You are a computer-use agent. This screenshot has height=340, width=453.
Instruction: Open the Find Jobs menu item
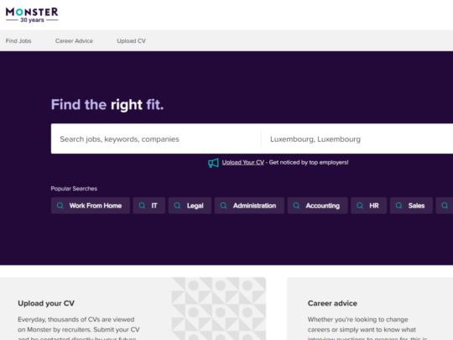pos(18,41)
